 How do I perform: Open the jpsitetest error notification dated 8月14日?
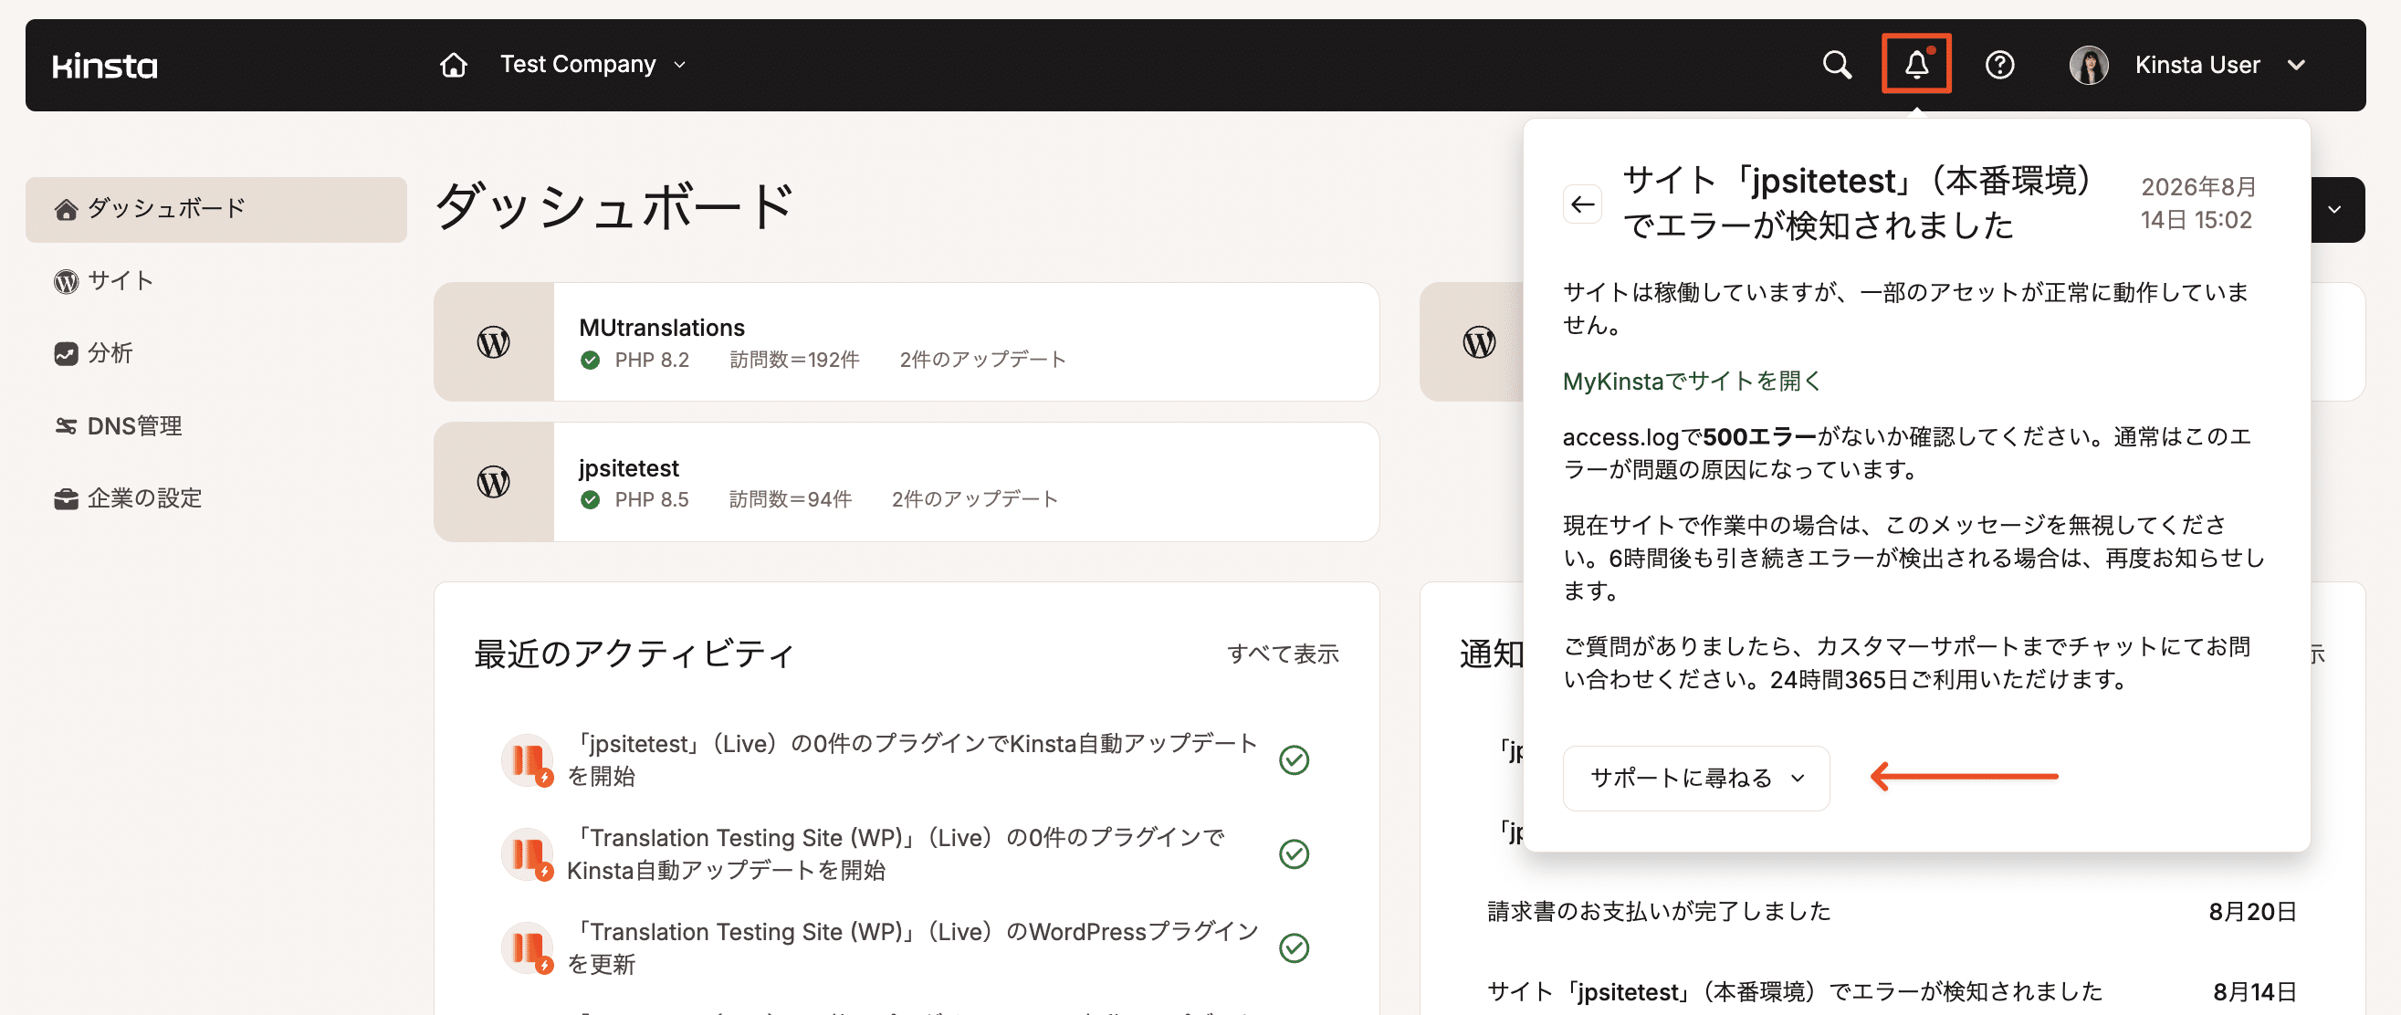(x=1892, y=990)
